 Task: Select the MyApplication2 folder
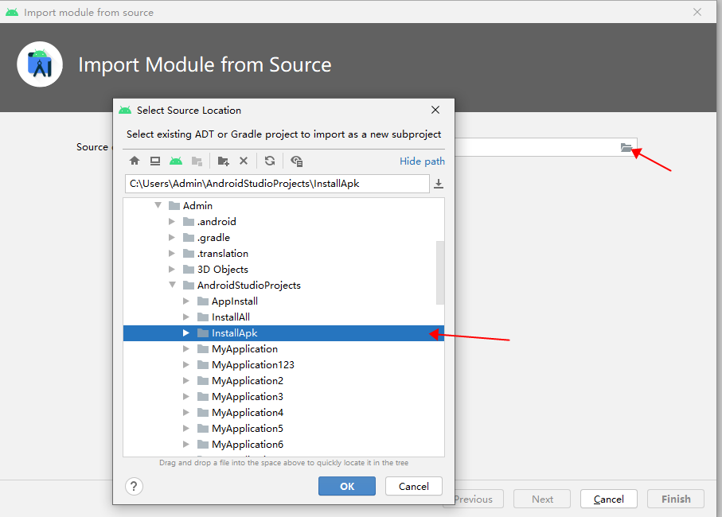pyautogui.click(x=283, y=381)
